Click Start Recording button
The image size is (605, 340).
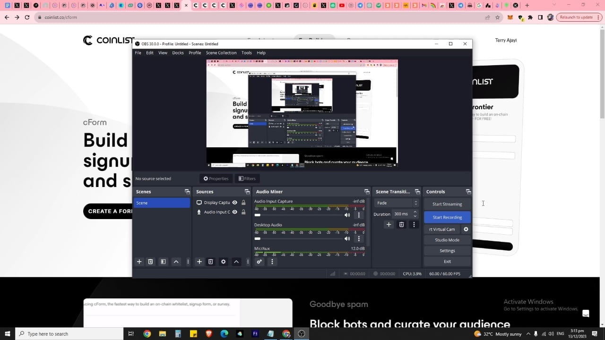point(447,217)
